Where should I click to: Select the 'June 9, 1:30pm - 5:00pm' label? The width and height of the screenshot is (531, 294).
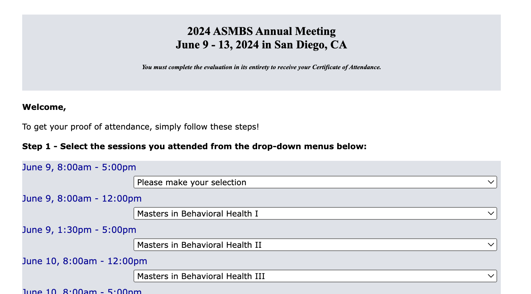79,230
